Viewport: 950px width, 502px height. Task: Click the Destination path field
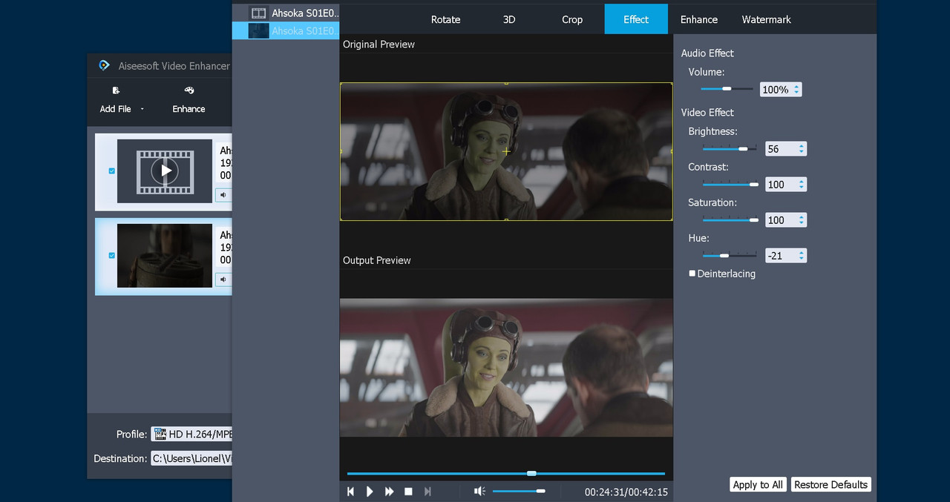pyautogui.click(x=191, y=458)
